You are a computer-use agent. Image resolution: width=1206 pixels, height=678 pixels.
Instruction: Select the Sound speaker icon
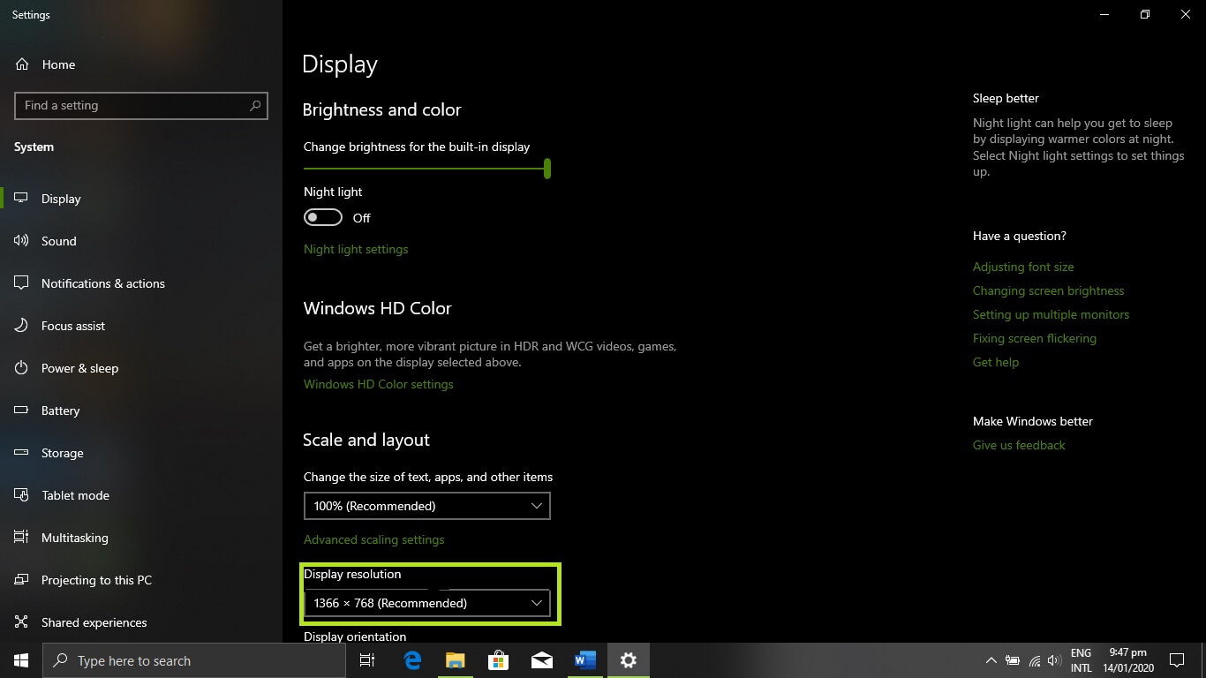(x=22, y=241)
